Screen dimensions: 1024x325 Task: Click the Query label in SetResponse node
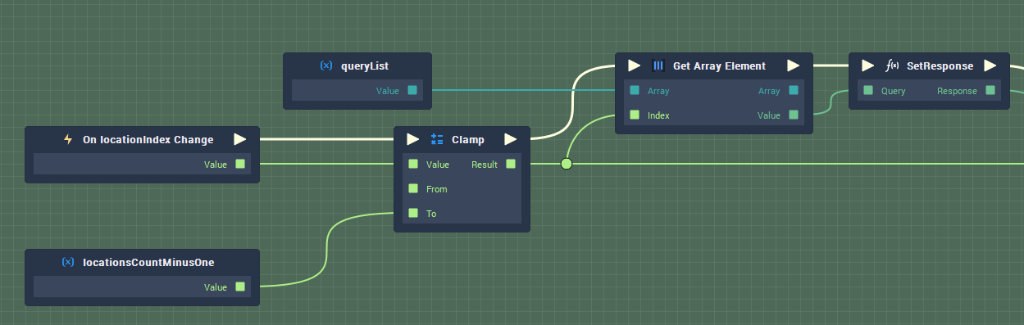pos(894,91)
